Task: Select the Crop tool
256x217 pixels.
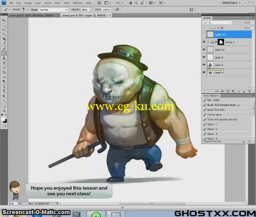Action: tap(4, 39)
